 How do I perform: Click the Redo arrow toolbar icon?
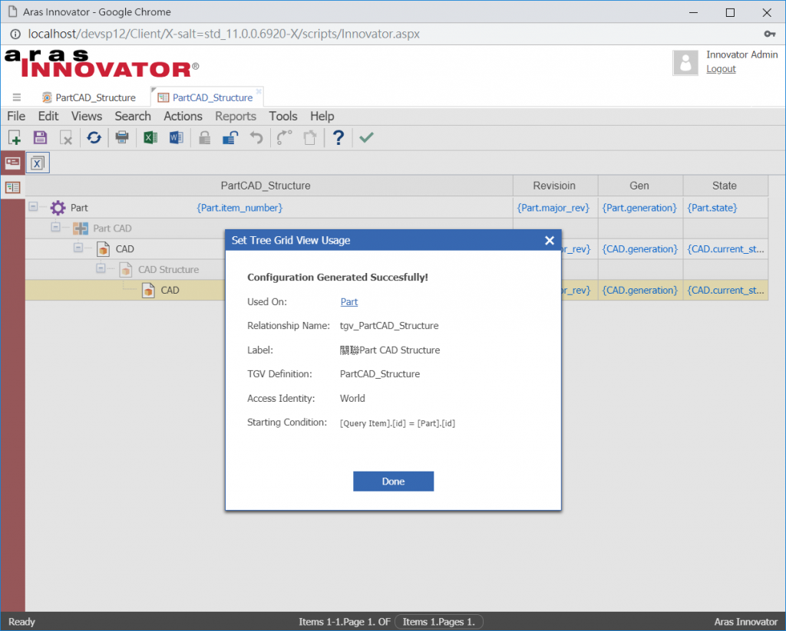pyautogui.click(x=284, y=137)
